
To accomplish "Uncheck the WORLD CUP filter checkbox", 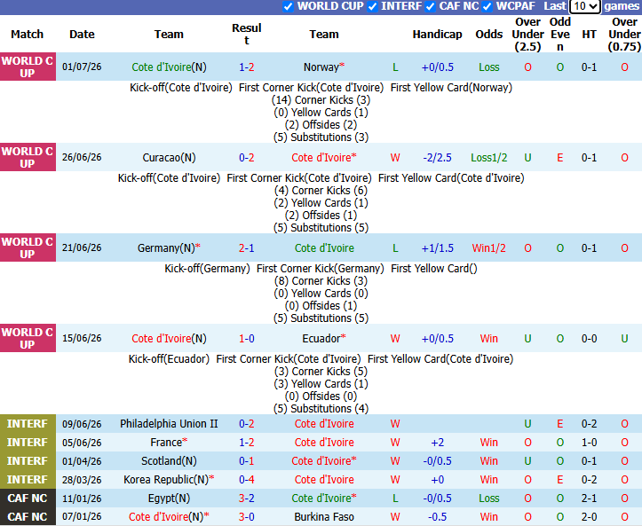I will (289, 6).
